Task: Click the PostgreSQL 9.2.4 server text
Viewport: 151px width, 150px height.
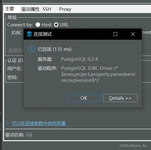Action: (80, 59)
